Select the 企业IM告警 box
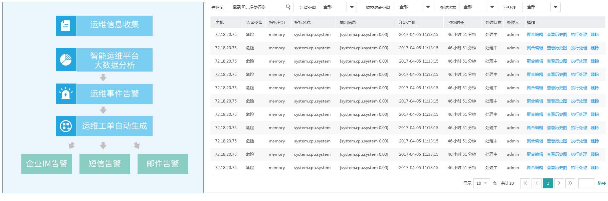 [47, 164]
